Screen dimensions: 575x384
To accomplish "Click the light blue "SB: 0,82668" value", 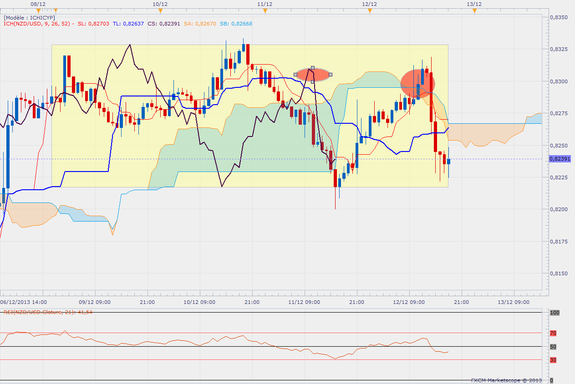I will (236, 24).
